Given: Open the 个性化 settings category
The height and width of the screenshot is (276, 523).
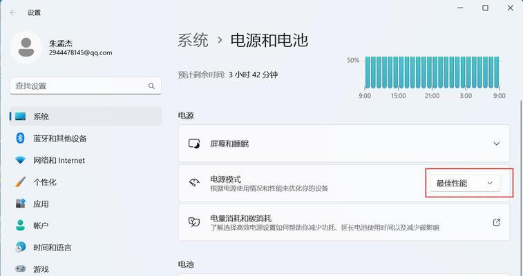Looking at the screenshot, I should click(x=86, y=182).
